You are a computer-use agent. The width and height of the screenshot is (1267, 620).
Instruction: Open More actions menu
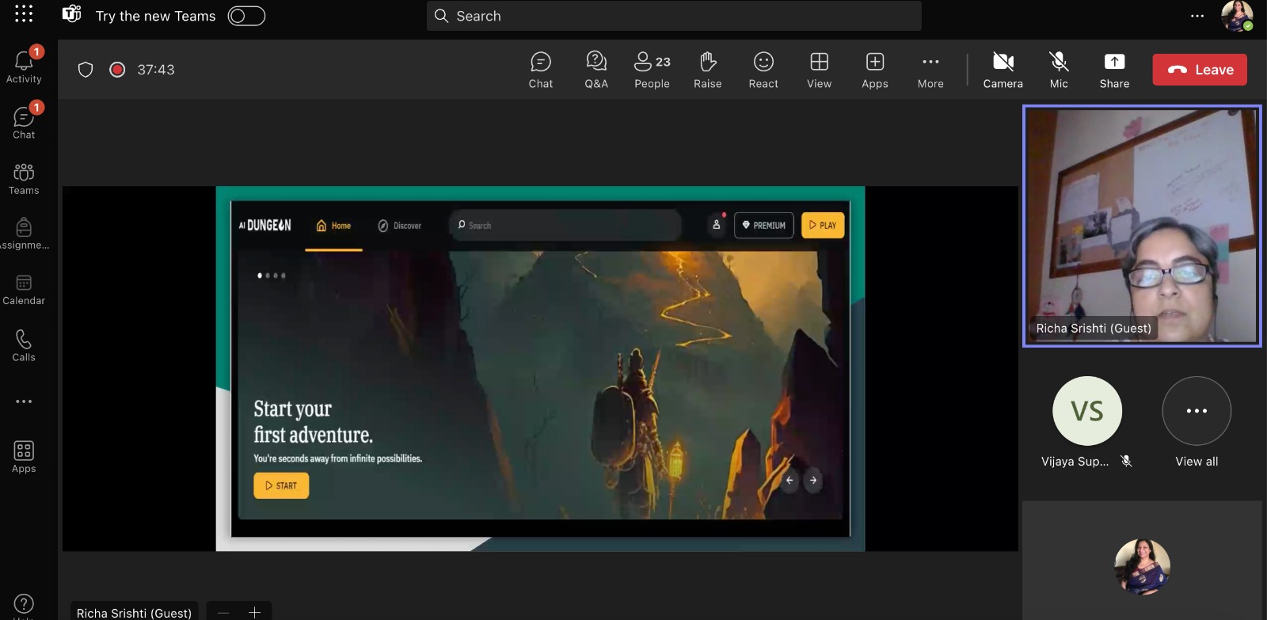(x=930, y=70)
